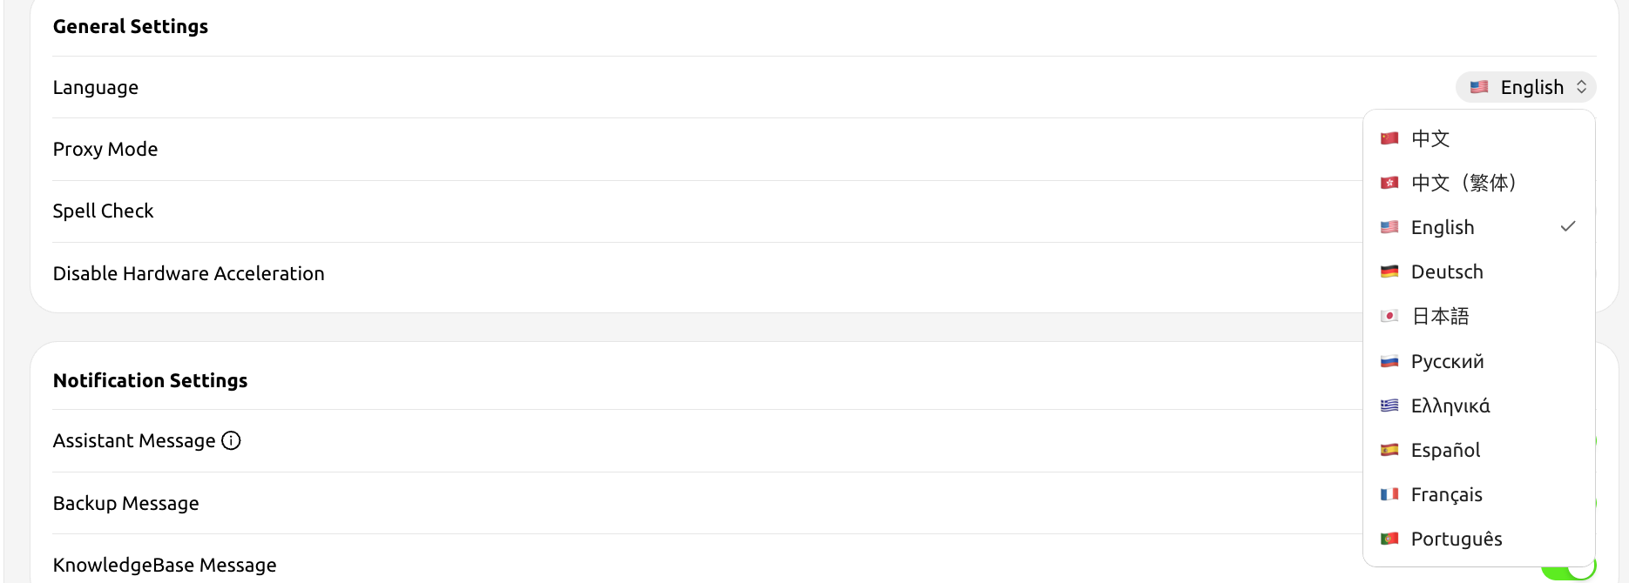Choose the 中文 Simplified Chinese entry
The image size is (1629, 583).
[1430, 138]
